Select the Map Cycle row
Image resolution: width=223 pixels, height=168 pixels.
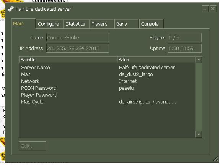click(x=107, y=102)
